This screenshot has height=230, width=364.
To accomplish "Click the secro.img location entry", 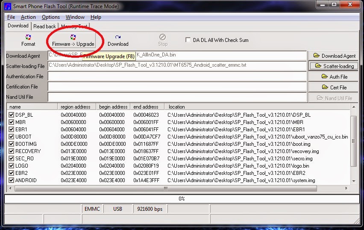I will click(240, 159).
